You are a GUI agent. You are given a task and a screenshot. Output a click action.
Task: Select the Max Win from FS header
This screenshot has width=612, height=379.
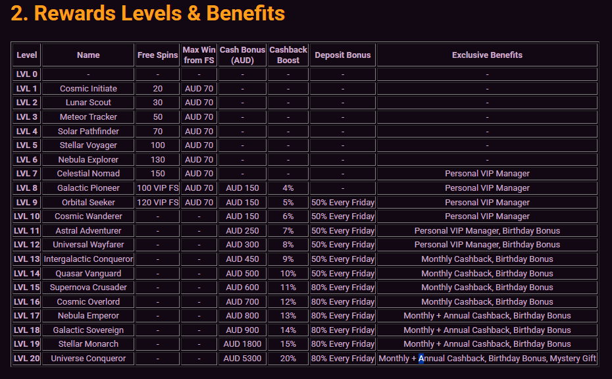pyautogui.click(x=199, y=55)
